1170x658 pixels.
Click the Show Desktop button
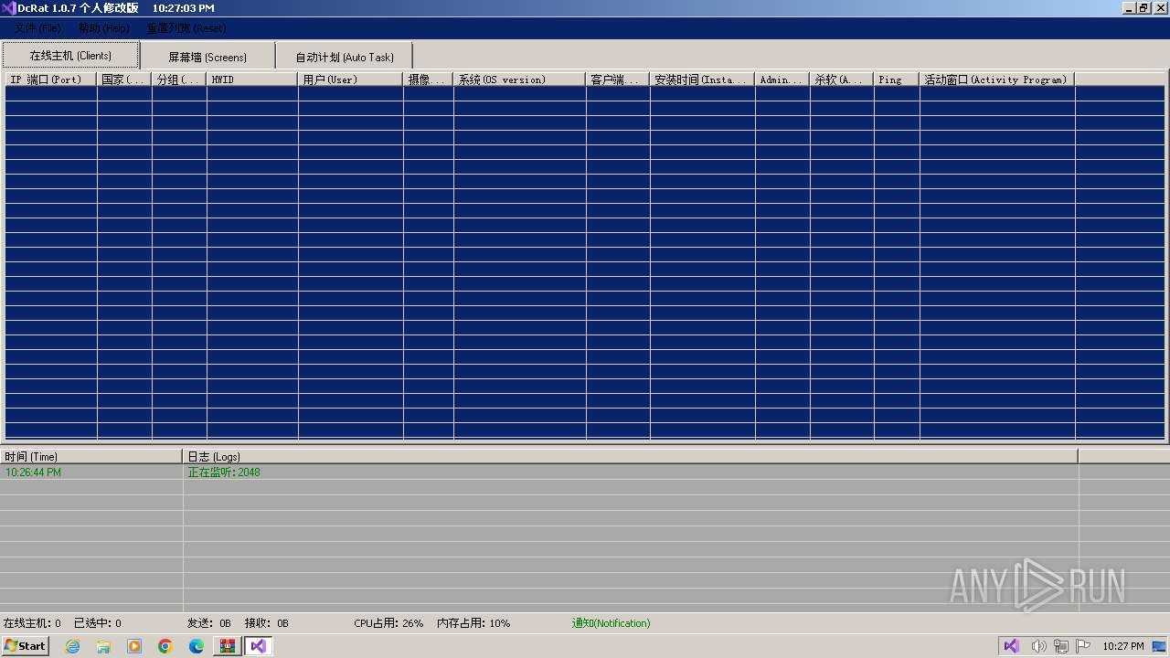click(x=1159, y=646)
